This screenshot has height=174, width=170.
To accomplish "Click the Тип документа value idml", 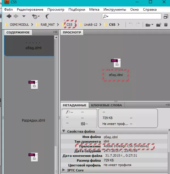I will 106,141.
